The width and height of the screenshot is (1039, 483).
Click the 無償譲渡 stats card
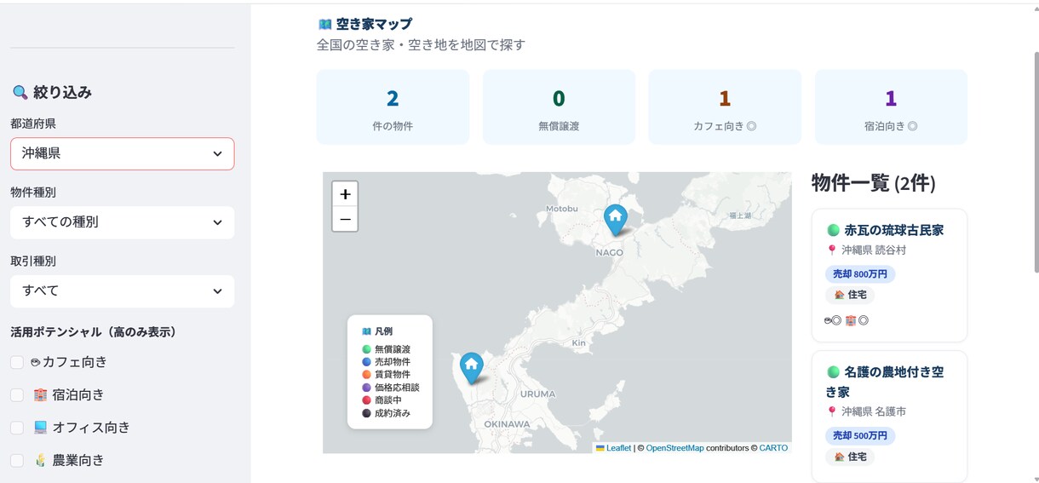[559, 107]
